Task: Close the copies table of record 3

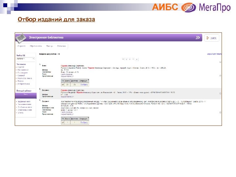Action: [88, 118]
